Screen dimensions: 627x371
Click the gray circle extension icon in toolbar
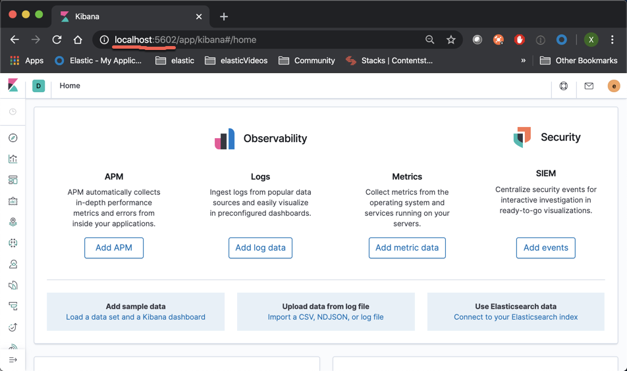click(477, 39)
